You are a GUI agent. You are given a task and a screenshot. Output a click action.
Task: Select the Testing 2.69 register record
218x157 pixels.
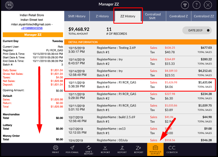(x=140, y=50)
